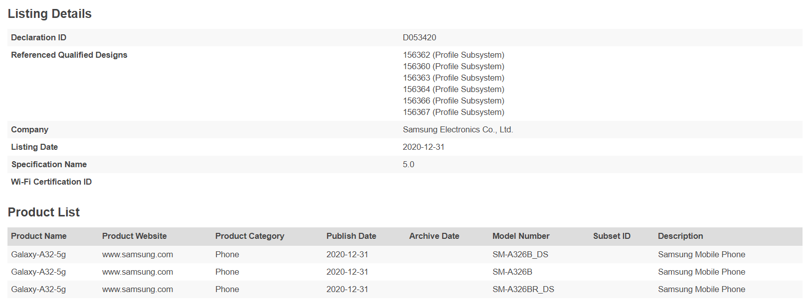Click the Publish Date column header
This screenshot has width=811, height=307.
(x=351, y=236)
